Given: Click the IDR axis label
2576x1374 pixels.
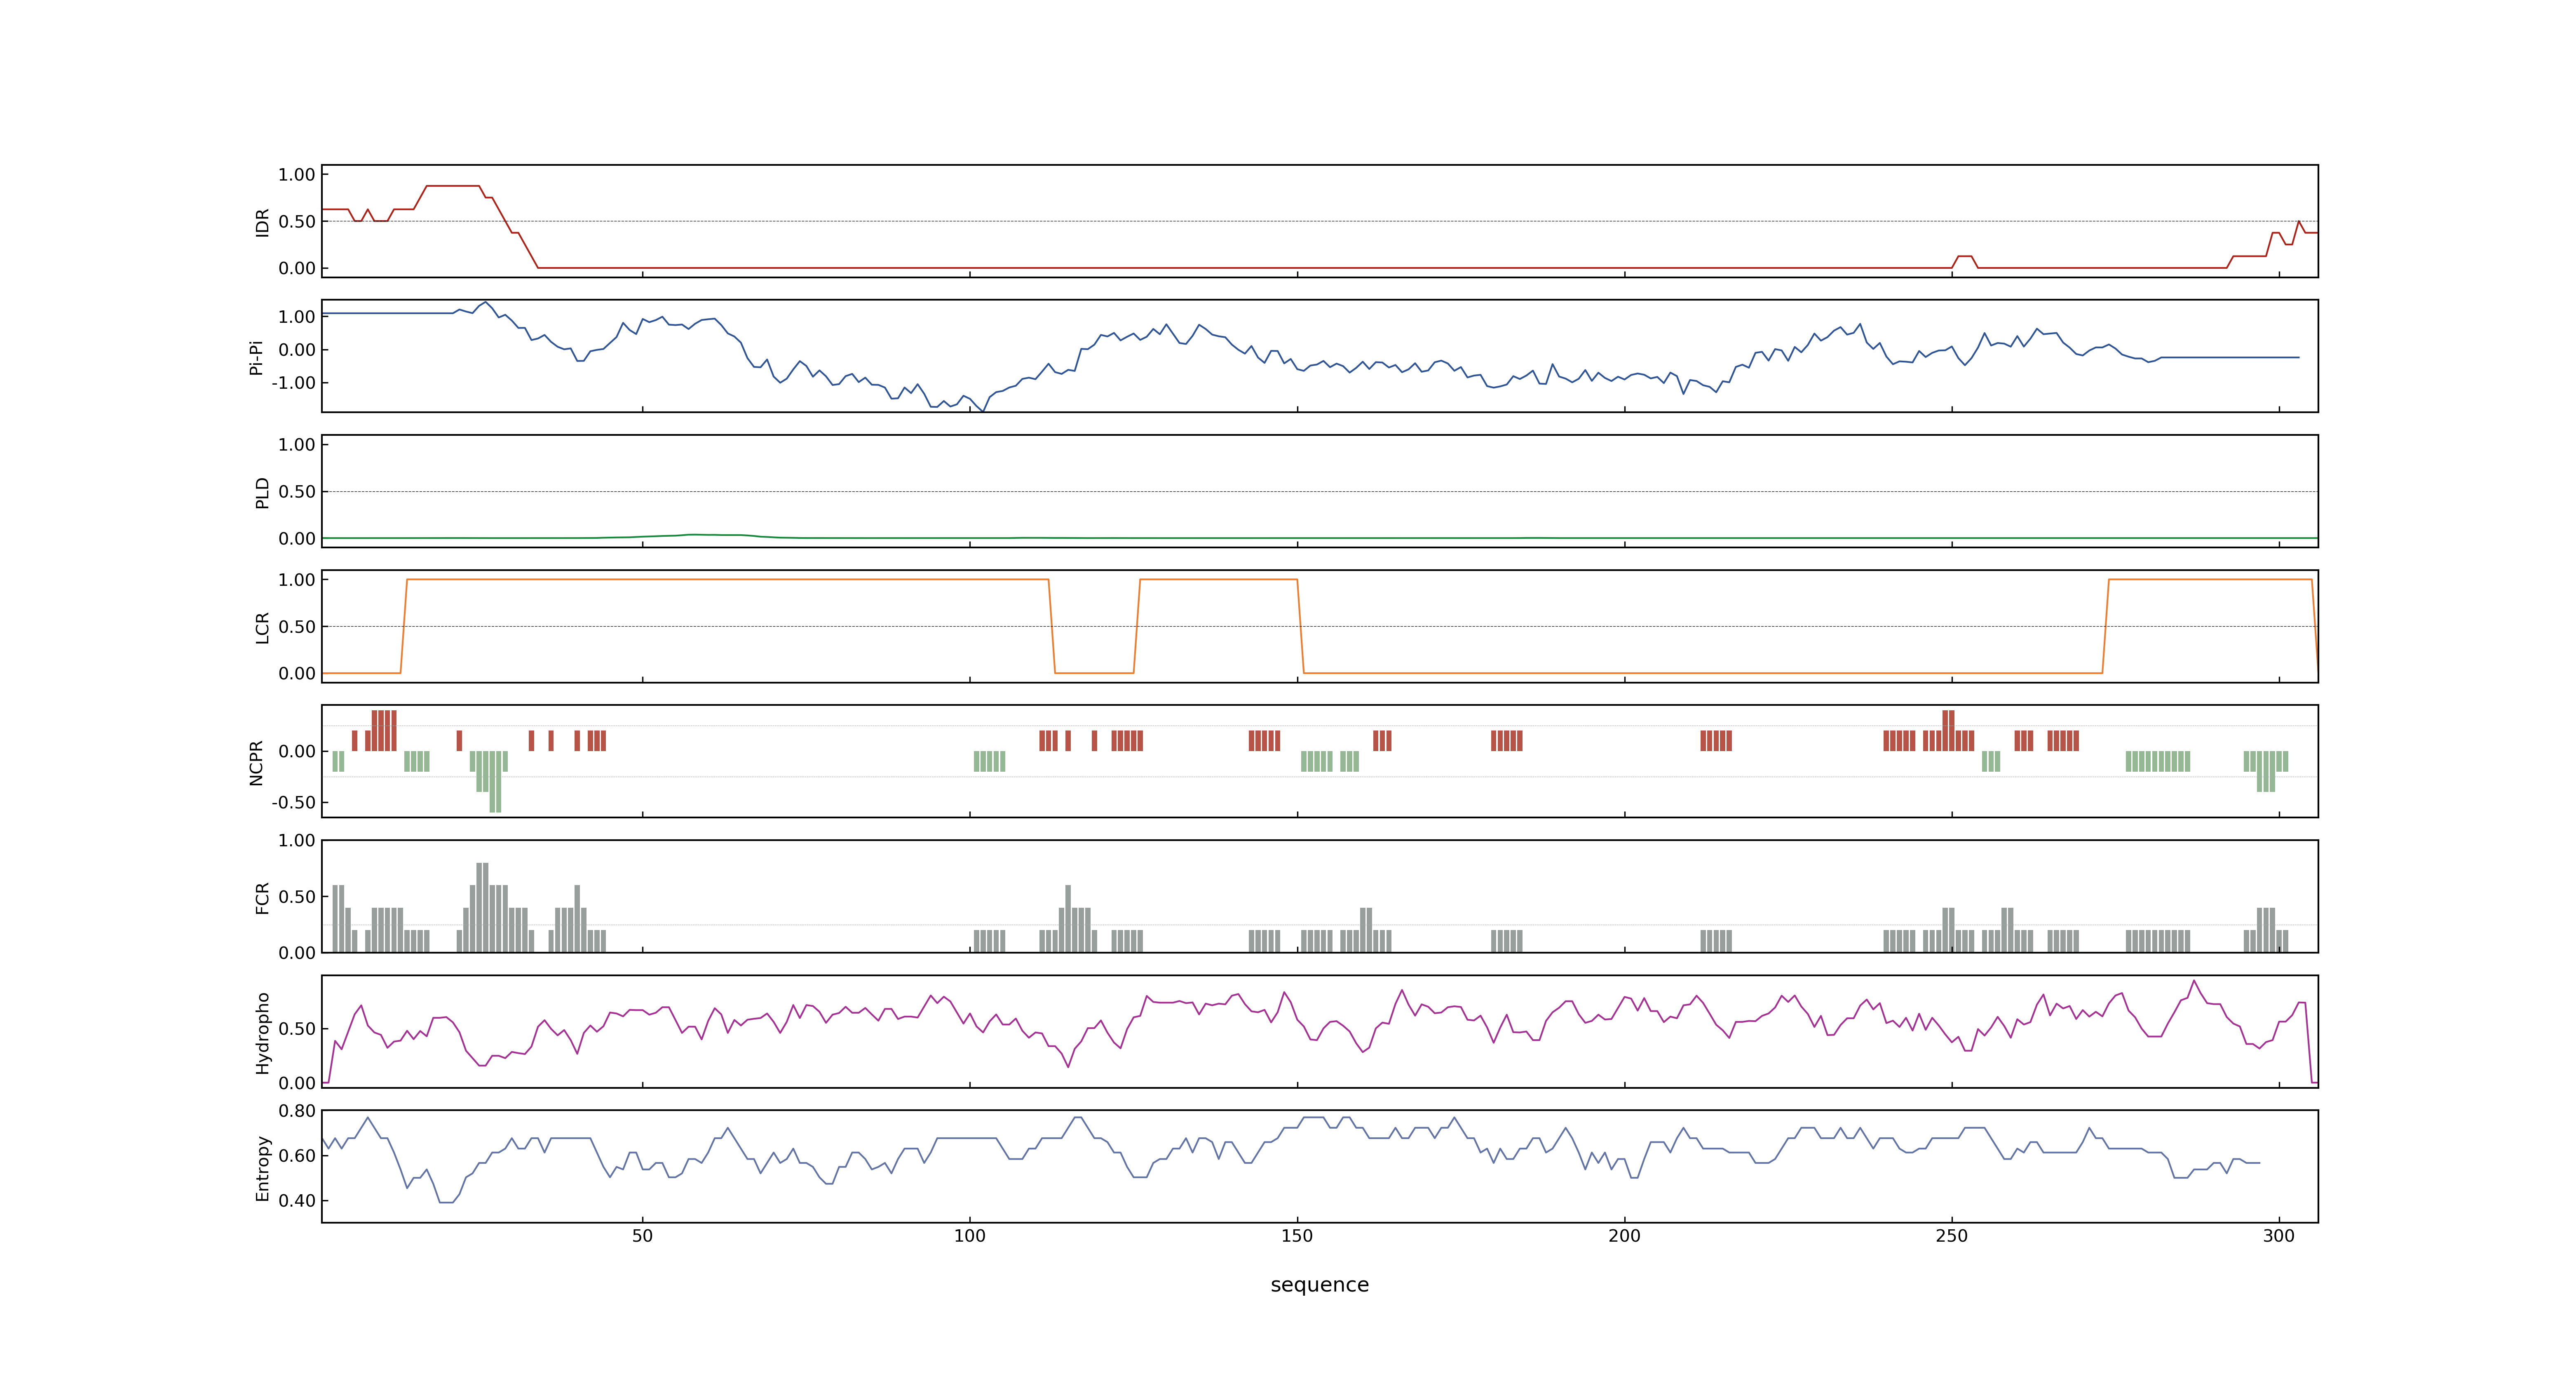Looking at the screenshot, I should [262, 222].
